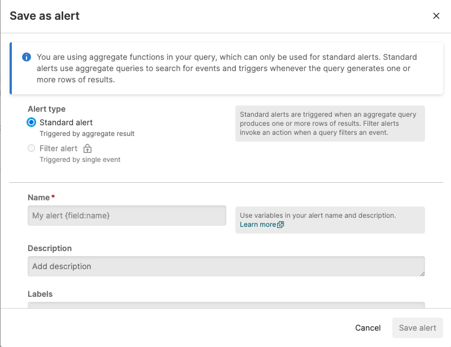The height and width of the screenshot is (347, 451).
Task: Close the Save as alert dialog
Action: click(436, 16)
